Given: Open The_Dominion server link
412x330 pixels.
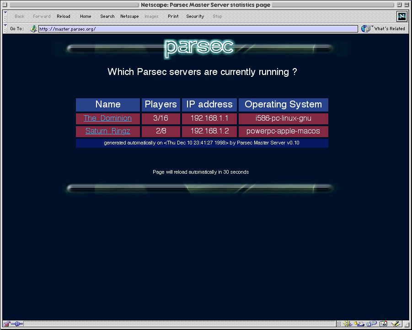Looking at the screenshot, I should pyautogui.click(x=107, y=118).
